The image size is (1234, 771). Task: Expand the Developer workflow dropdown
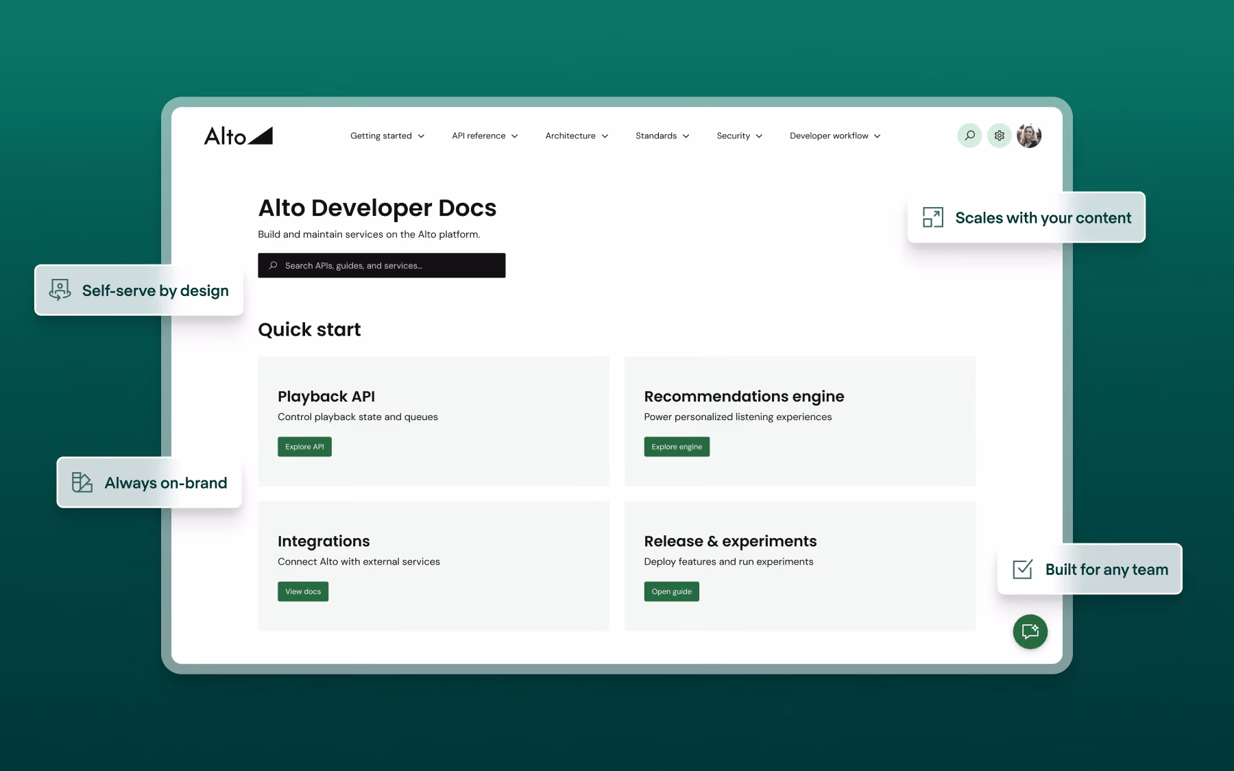click(835, 136)
